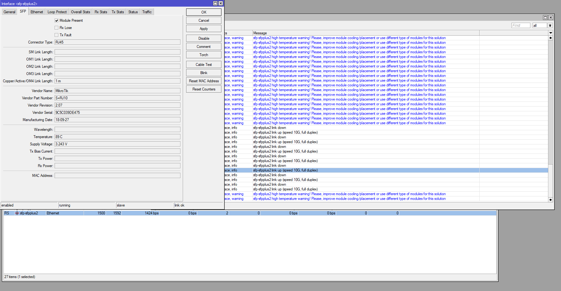Open the Tx Stats tab
This screenshot has height=291, width=561.
click(x=118, y=12)
